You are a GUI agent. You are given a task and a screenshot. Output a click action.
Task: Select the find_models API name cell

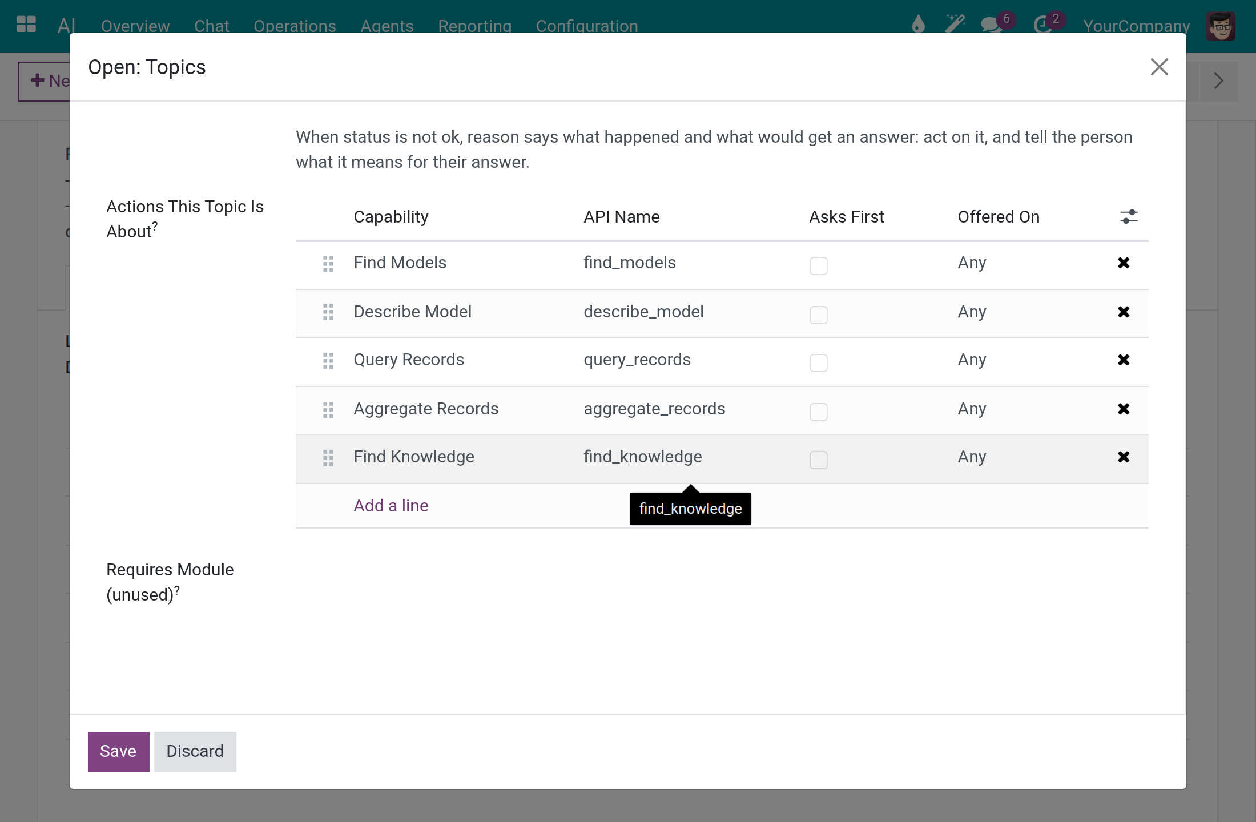tap(629, 263)
